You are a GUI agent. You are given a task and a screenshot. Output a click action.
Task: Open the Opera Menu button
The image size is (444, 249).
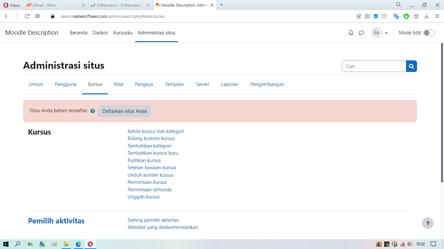pyautogui.click(x=12, y=5)
